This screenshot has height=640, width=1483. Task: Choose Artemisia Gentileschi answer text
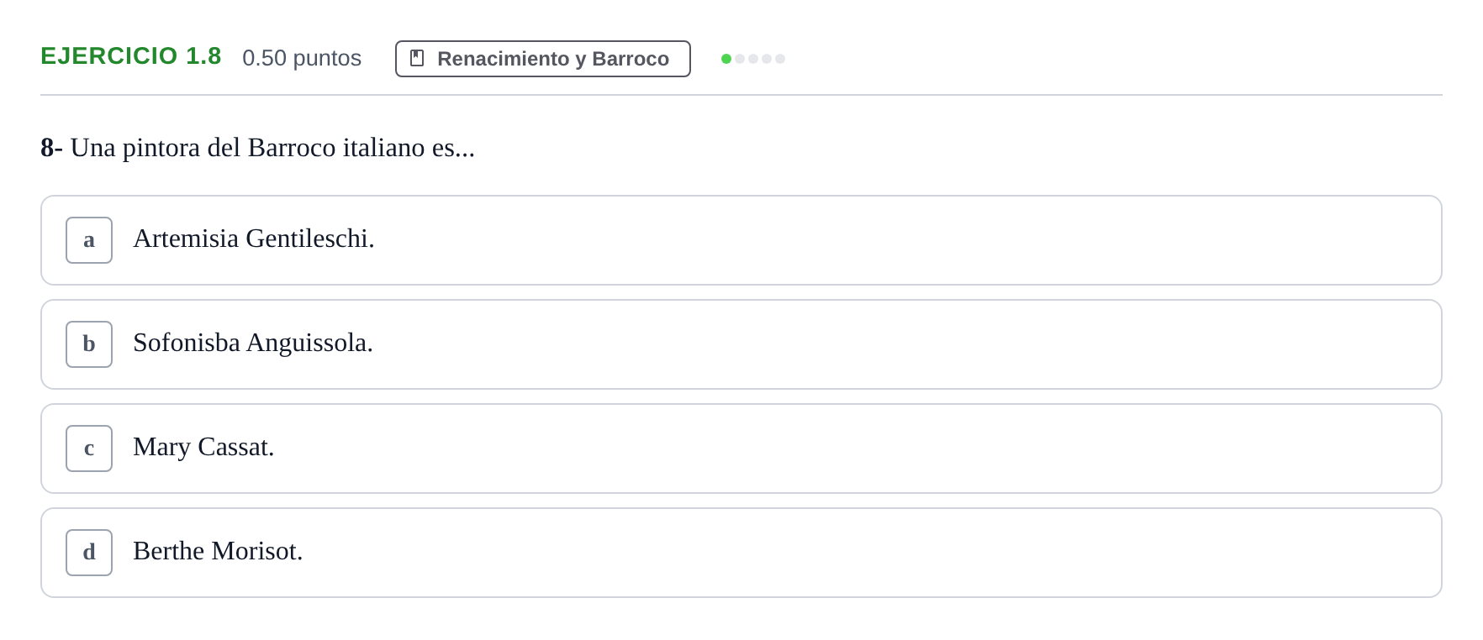tap(254, 239)
